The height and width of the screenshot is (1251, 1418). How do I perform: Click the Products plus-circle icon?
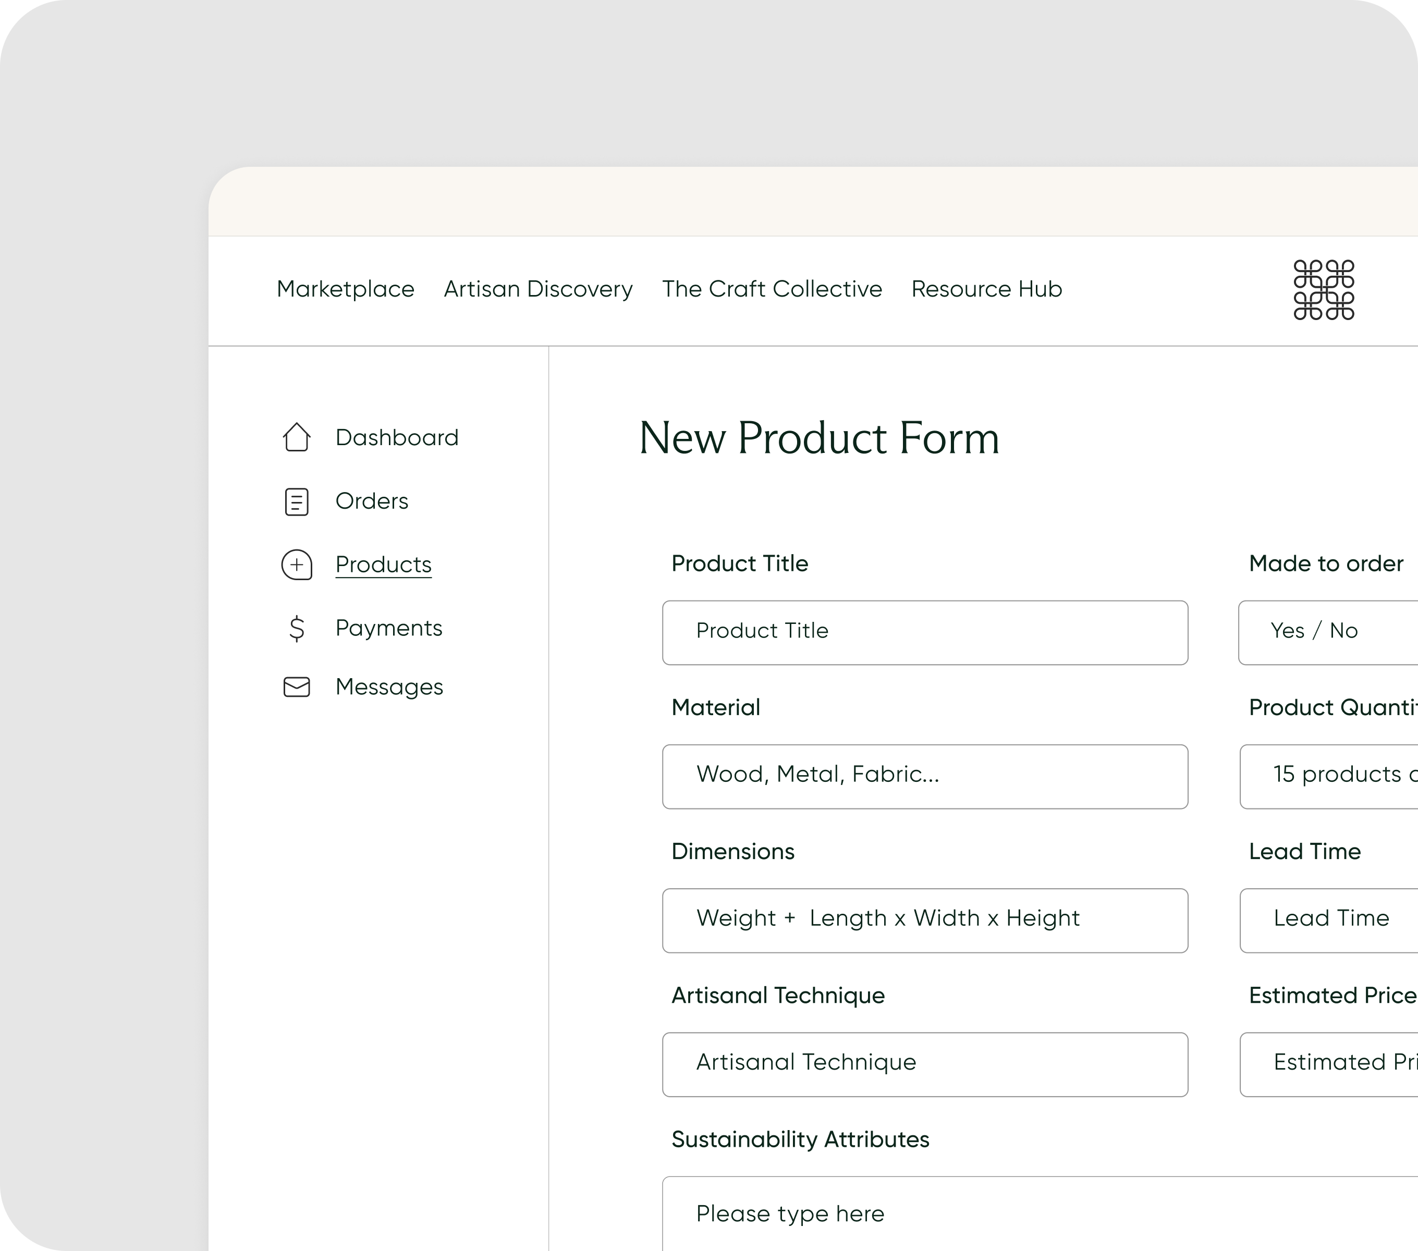tap(296, 565)
